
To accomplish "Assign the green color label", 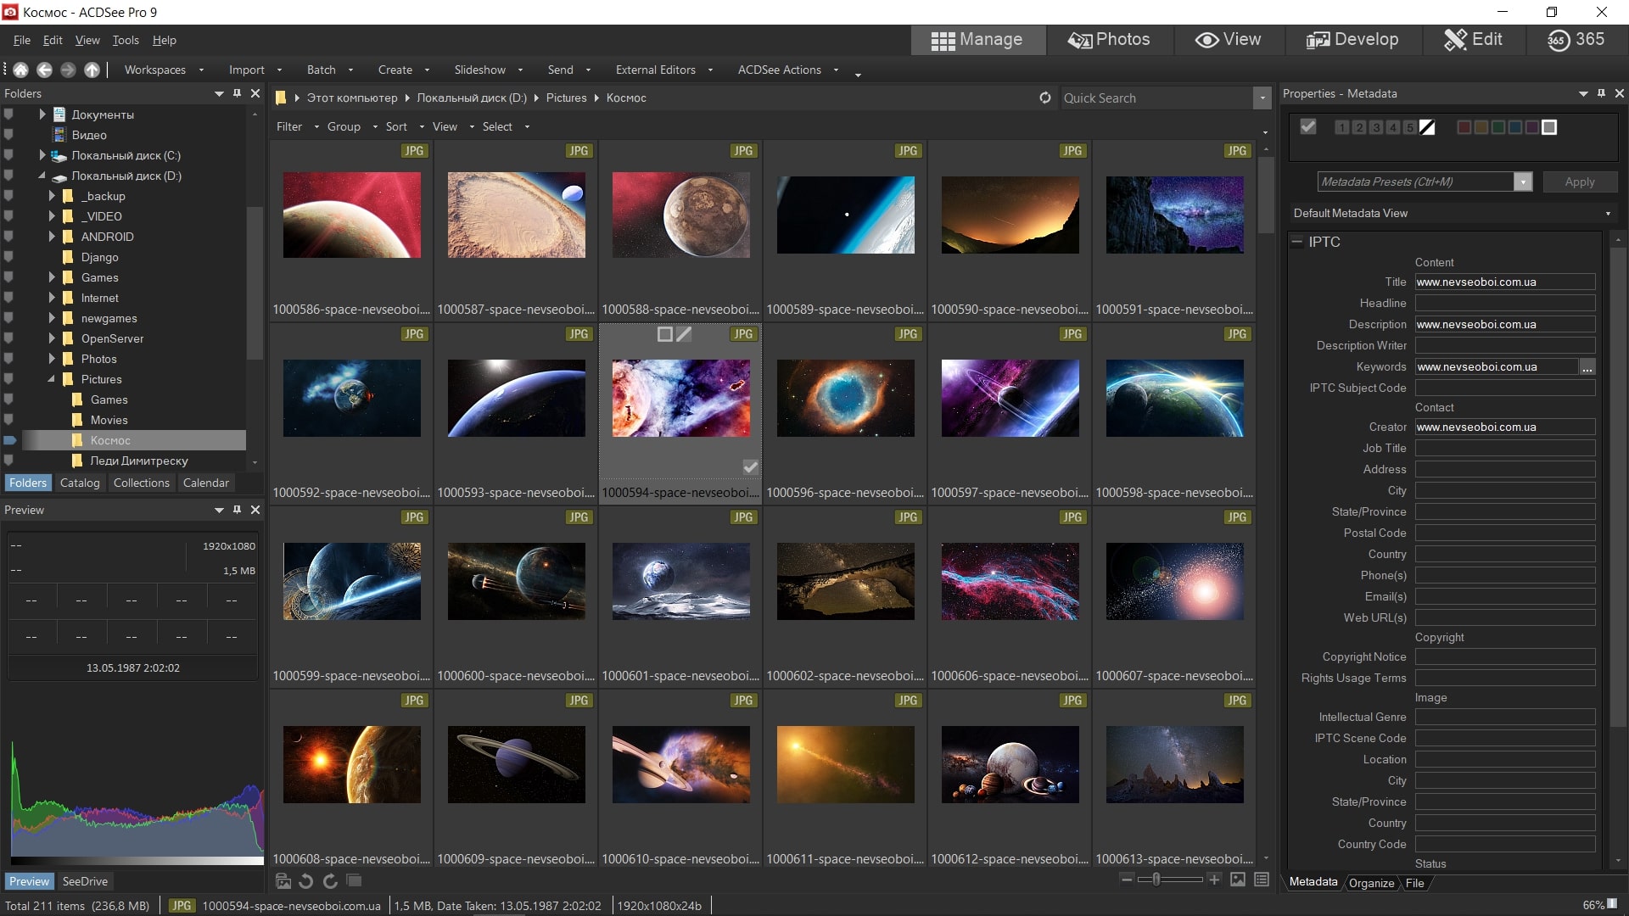I will coord(1497,127).
